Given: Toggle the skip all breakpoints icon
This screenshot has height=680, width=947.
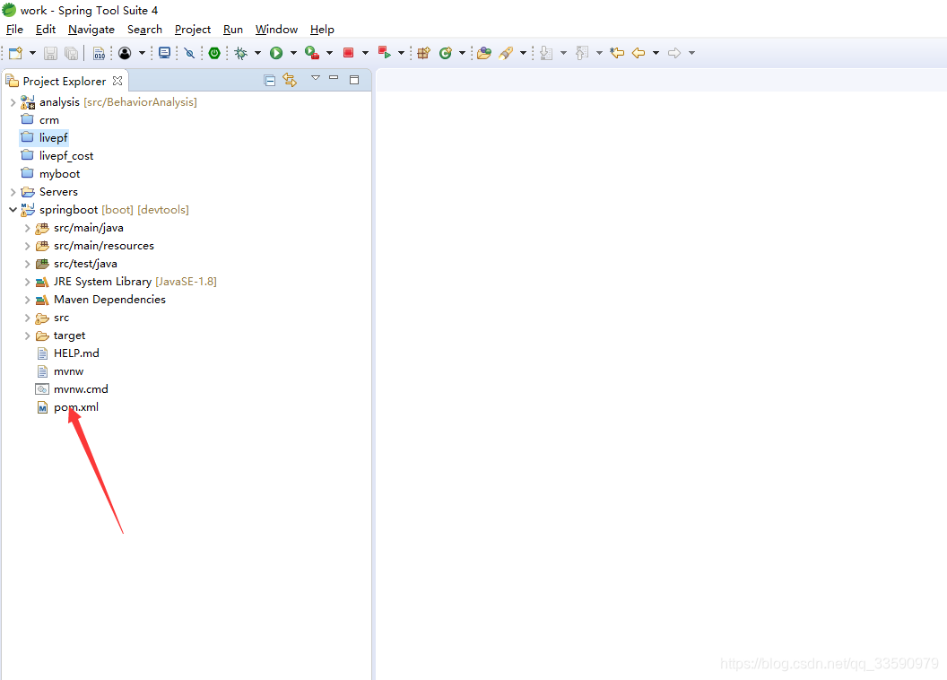Looking at the screenshot, I should [189, 53].
